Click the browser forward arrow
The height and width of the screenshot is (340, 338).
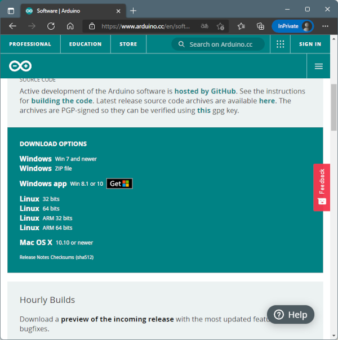tap(32, 26)
